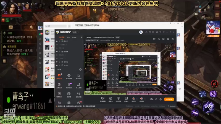Cast the large hand primary attack skill
Image resolution: width=221 pixels, height=124 pixels.
pyautogui.click(x=208, y=107)
